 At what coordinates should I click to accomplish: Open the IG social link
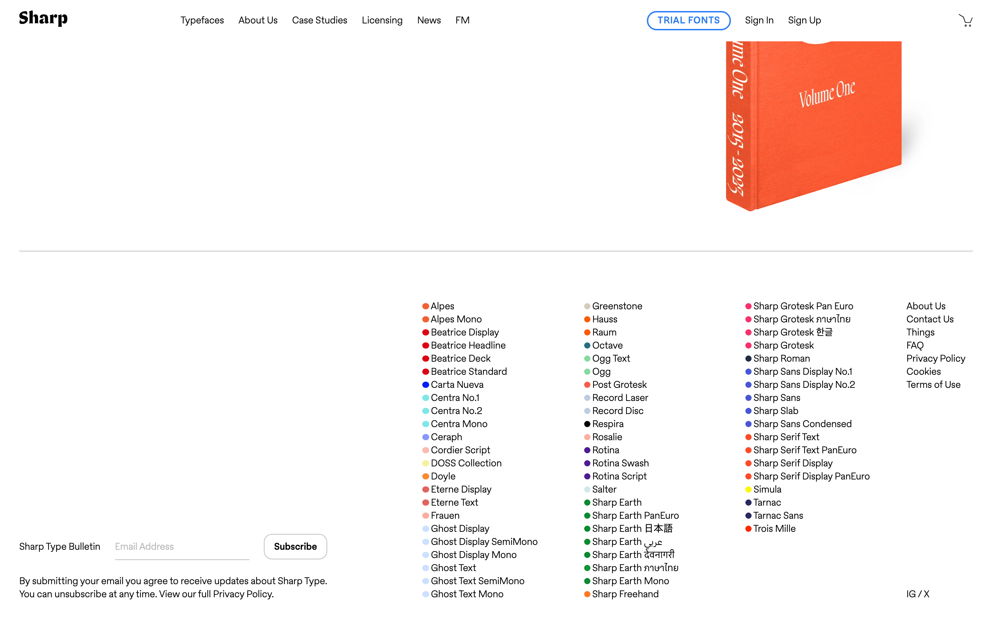point(910,594)
